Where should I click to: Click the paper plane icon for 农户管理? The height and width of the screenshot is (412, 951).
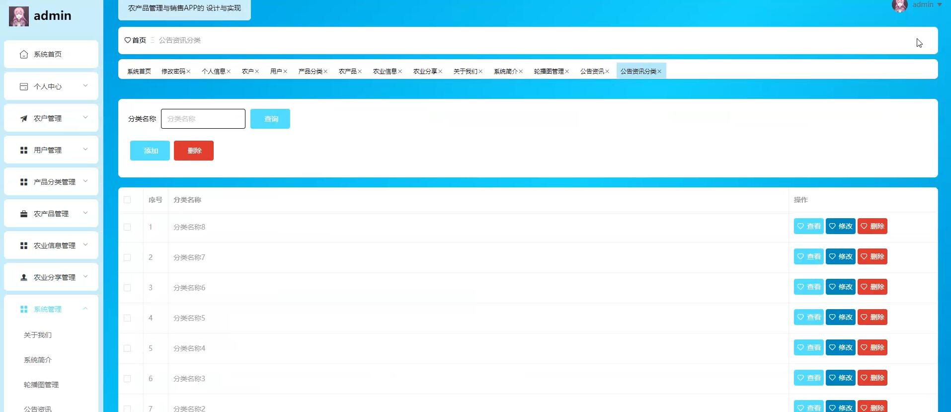24,118
